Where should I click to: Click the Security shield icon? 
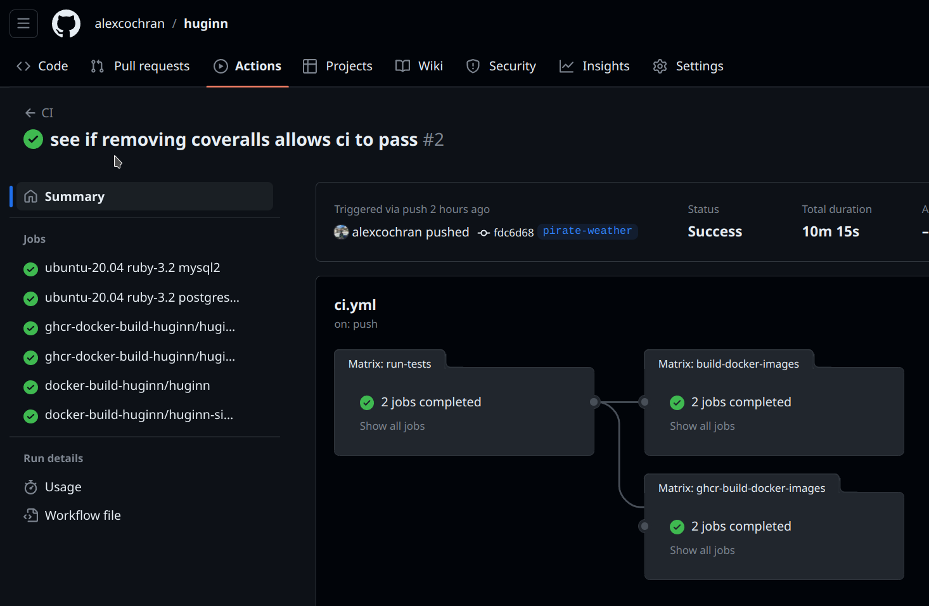coord(473,66)
